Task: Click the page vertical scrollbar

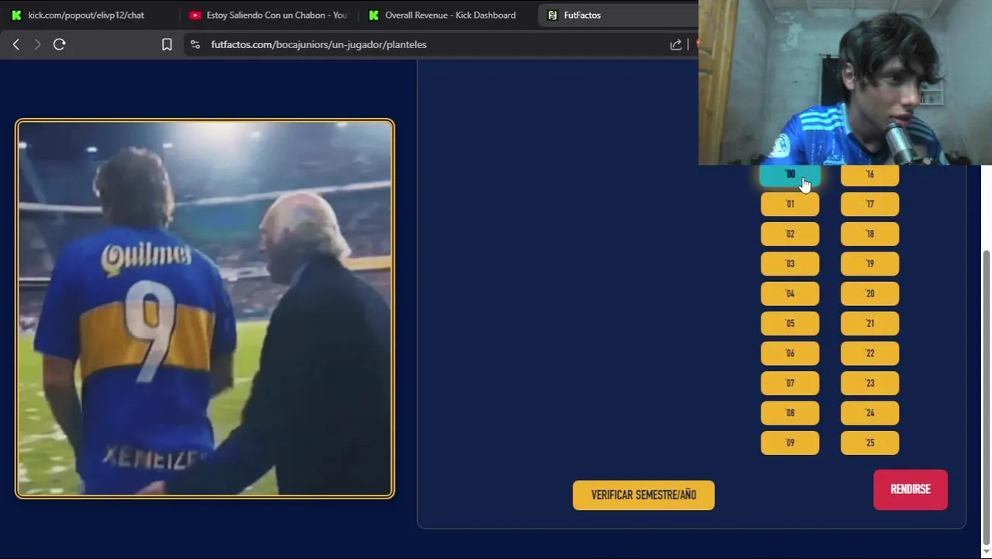Action: tap(987, 396)
